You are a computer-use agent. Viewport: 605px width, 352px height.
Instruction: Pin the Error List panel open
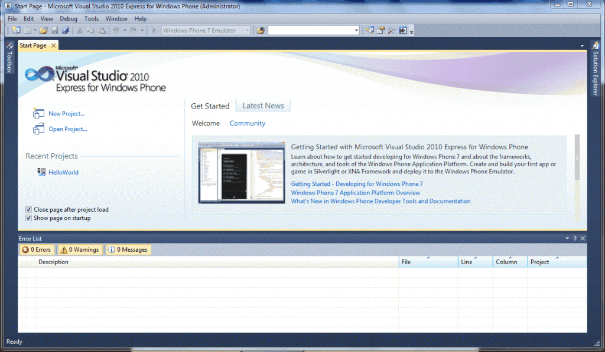[x=575, y=238]
